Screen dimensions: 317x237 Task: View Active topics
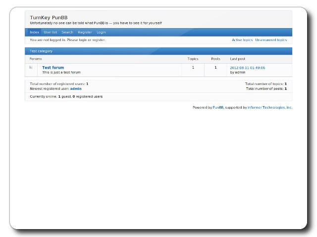(x=242, y=40)
